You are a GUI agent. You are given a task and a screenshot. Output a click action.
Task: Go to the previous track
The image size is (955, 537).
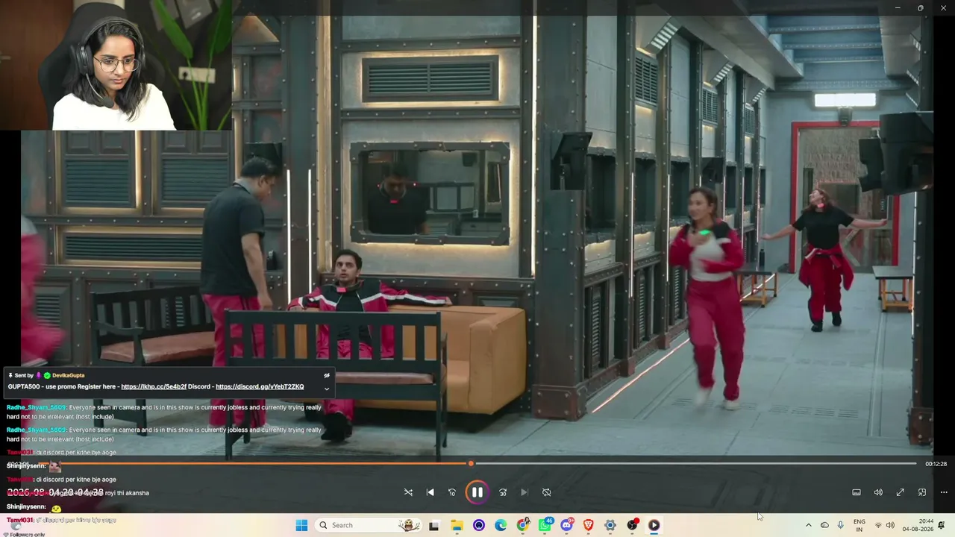[430, 492]
